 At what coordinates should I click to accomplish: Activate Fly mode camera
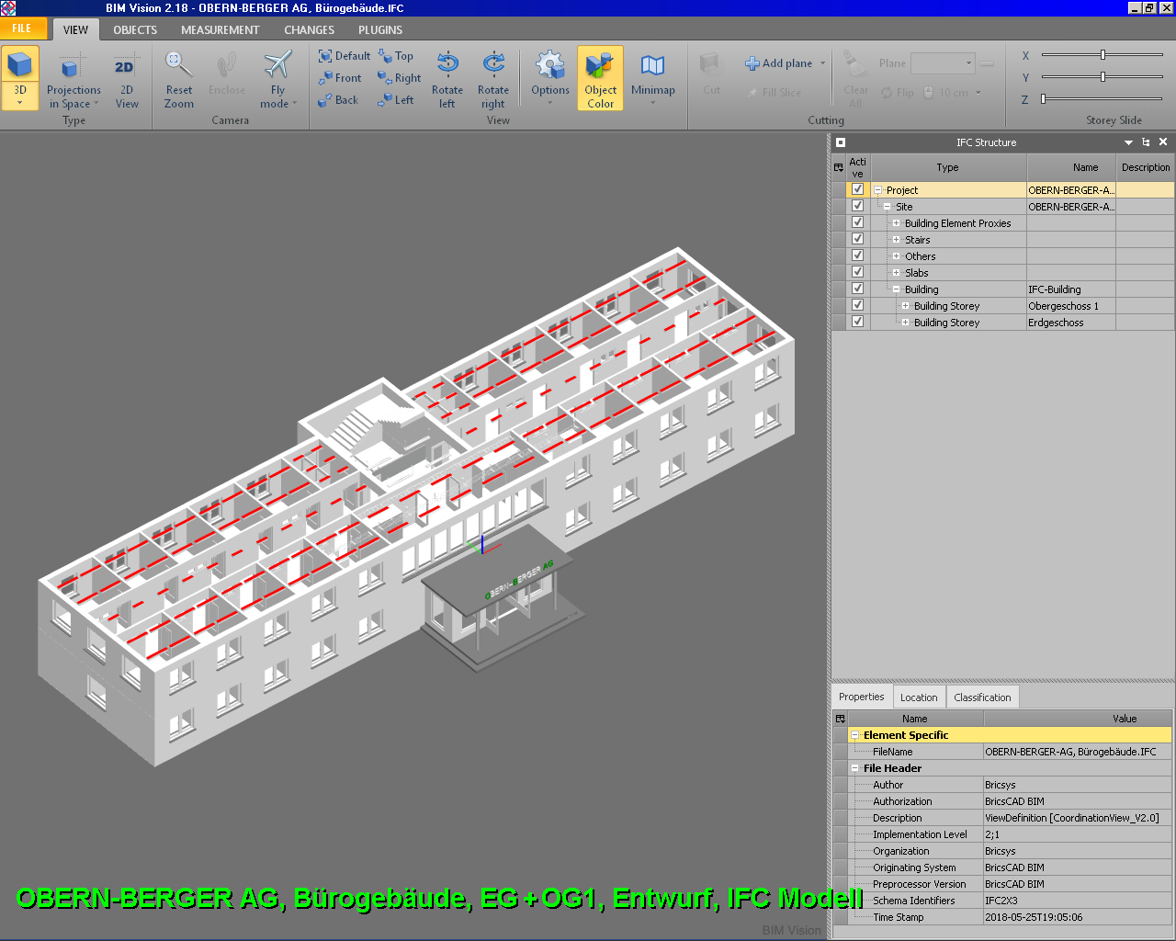coord(277,78)
